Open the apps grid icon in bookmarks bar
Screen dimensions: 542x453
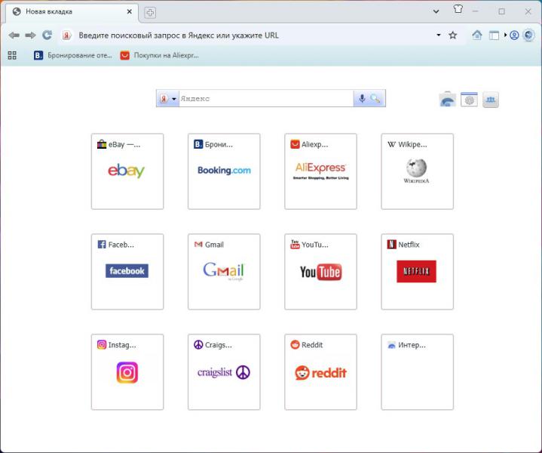click(x=12, y=55)
